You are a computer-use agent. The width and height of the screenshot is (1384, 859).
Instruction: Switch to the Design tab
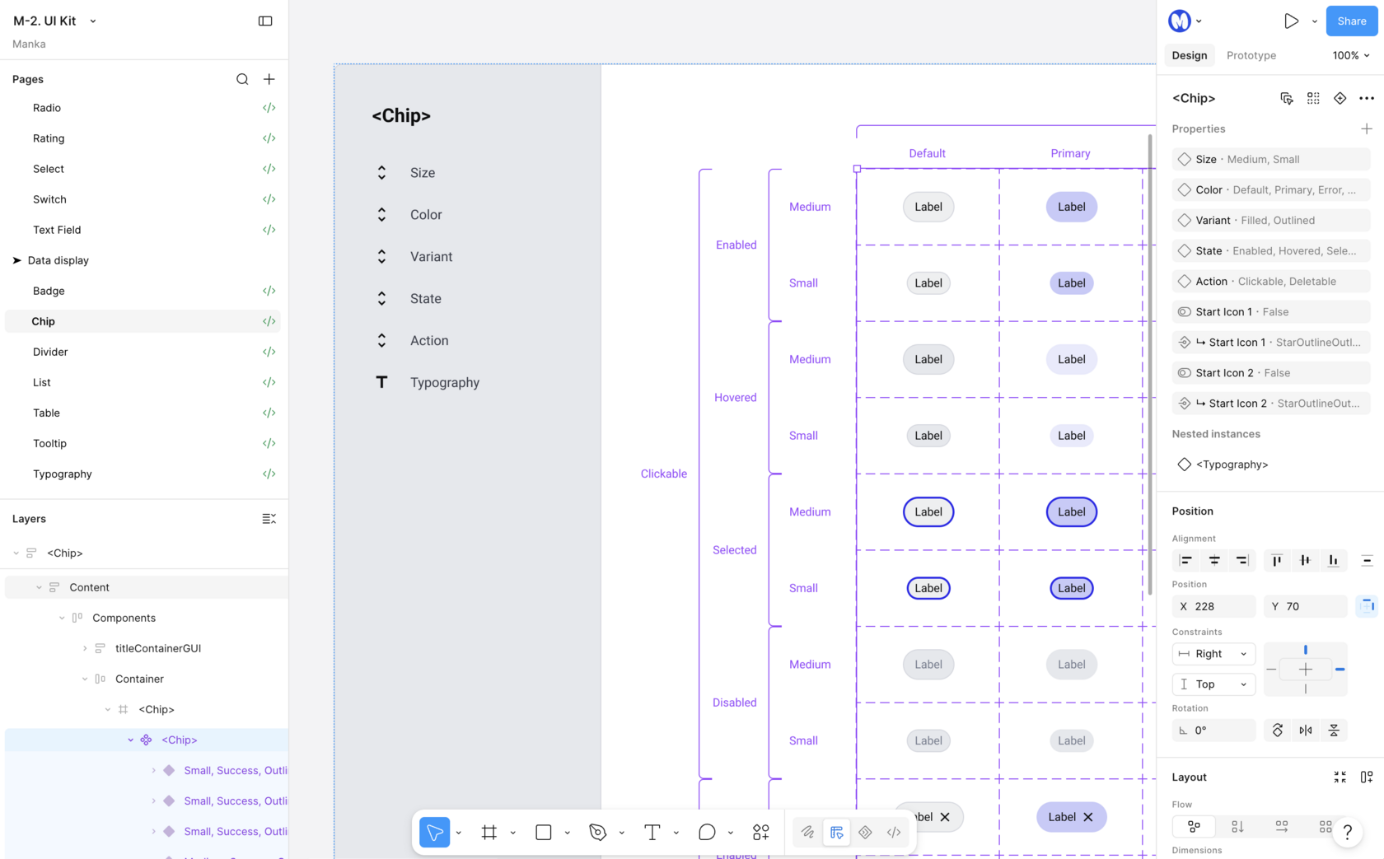(x=1190, y=55)
